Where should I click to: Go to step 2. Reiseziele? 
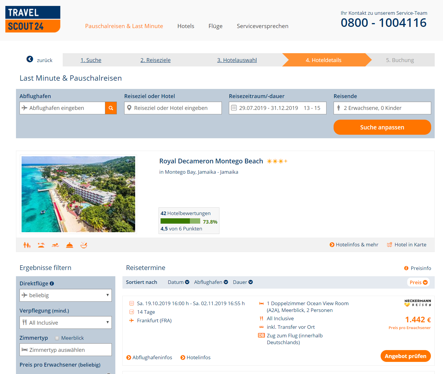pos(156,60)
